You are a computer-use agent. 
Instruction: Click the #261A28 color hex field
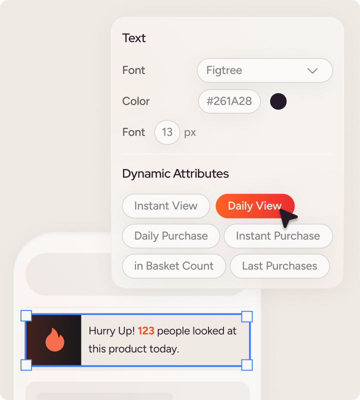click(229, 101)
